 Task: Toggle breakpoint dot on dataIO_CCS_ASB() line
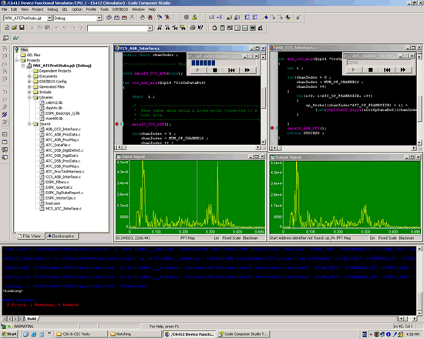click(117, 124)
